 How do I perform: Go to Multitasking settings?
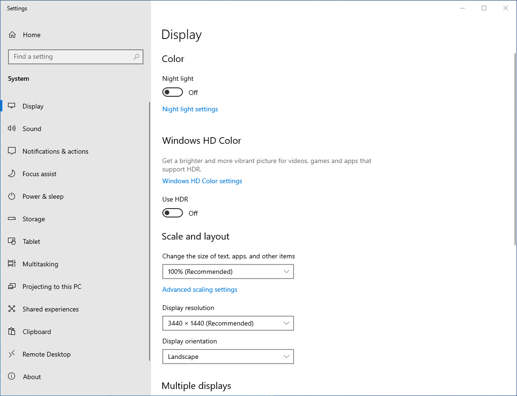[x=75, y=264]
